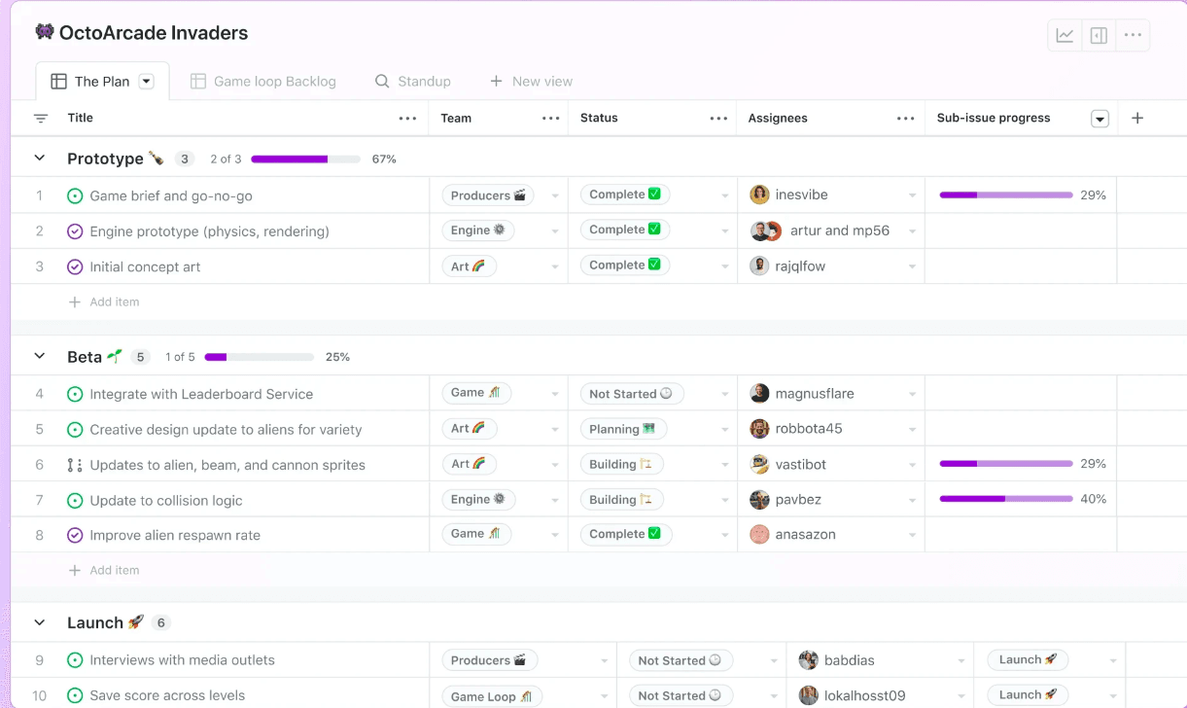The image size is (1187, 708).
Task: Click the filter rows icon beside Title
Action: tap(41, 118)
